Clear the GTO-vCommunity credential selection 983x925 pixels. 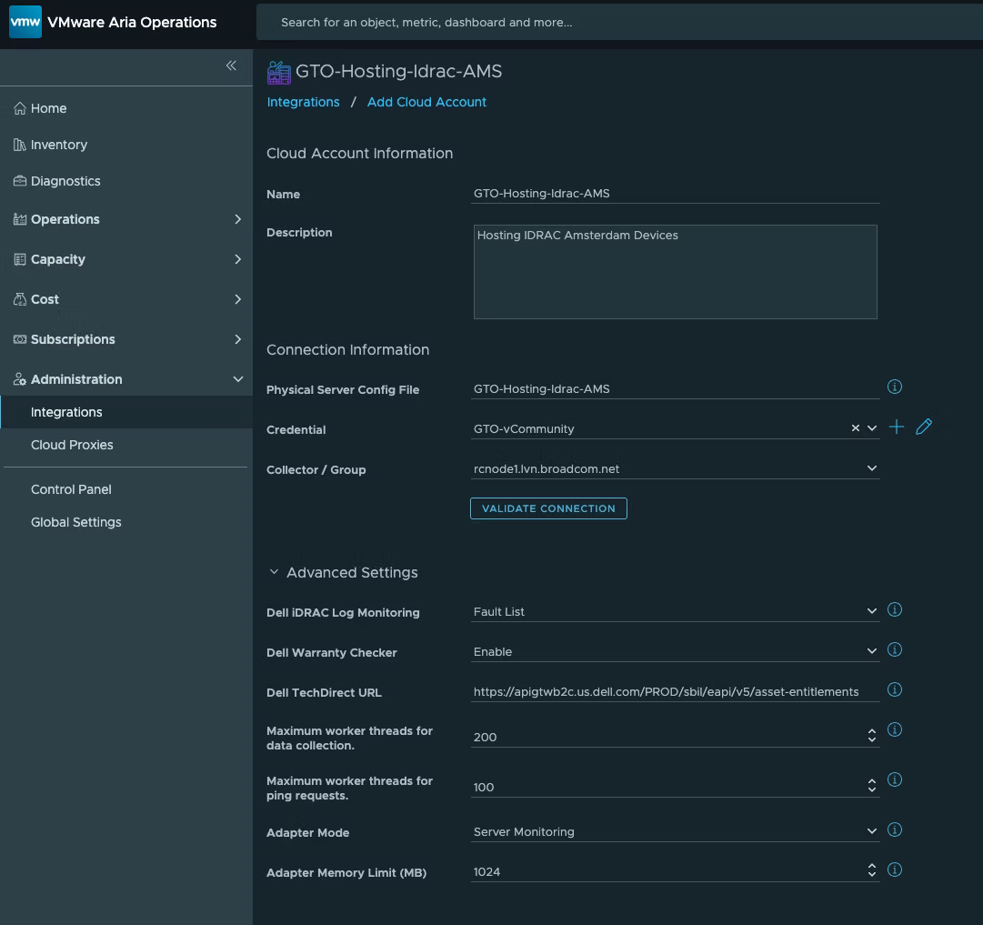(x=855, y=428)
